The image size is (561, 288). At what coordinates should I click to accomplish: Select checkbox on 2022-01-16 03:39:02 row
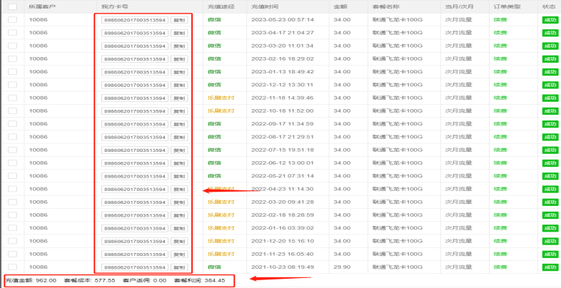tap(13, 228)
